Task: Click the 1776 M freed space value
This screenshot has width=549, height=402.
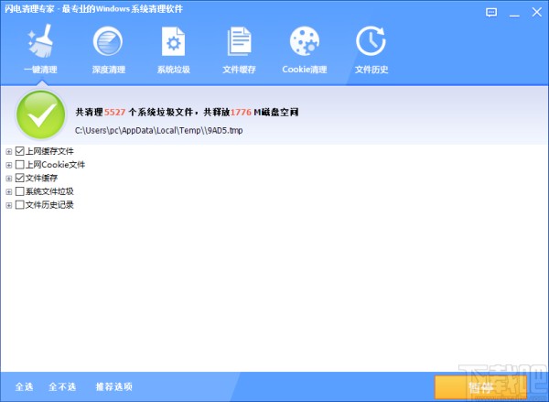Action: pyautogui.click(x=241, y=112)
